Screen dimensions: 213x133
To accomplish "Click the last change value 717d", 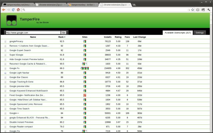I will [x=139, y=104].
